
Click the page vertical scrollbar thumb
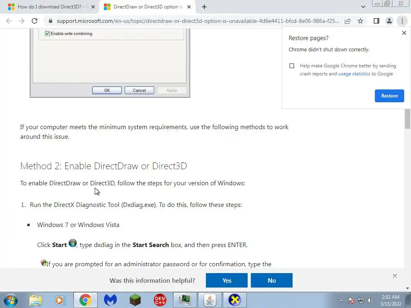click(x=407, y=118)
